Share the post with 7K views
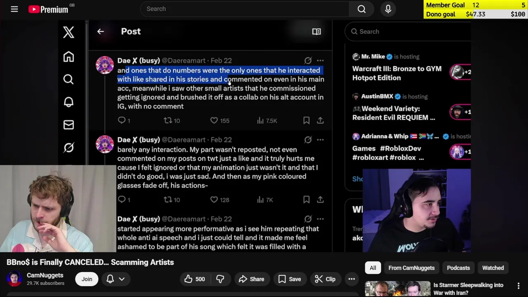 320,200
